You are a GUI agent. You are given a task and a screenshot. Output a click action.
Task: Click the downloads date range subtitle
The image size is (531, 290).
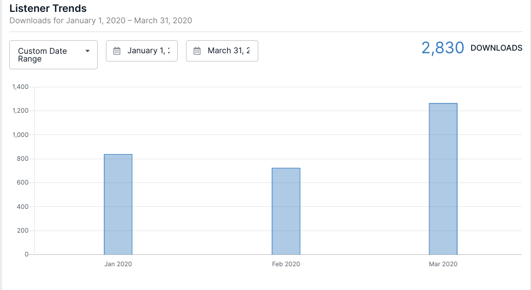pos(101,21)
